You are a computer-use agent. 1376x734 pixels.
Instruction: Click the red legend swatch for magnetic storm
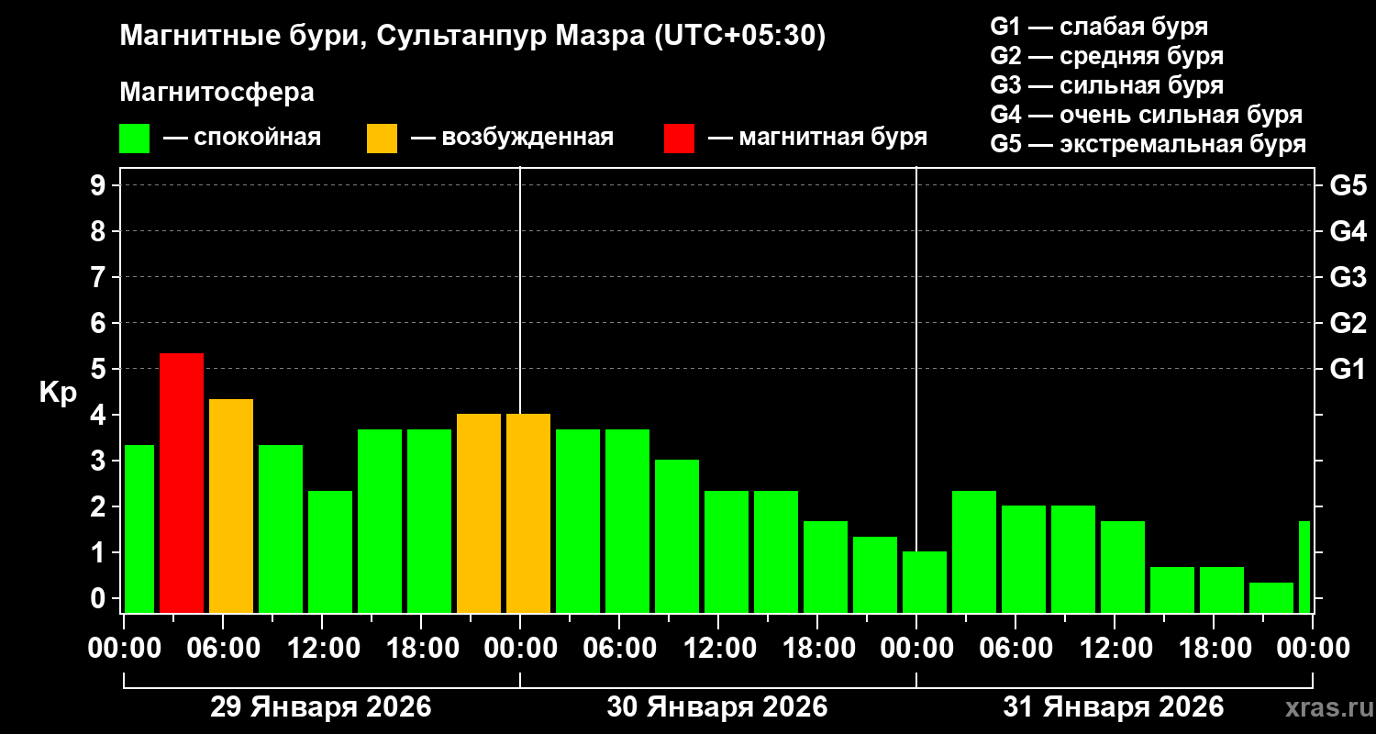point(679,139)
